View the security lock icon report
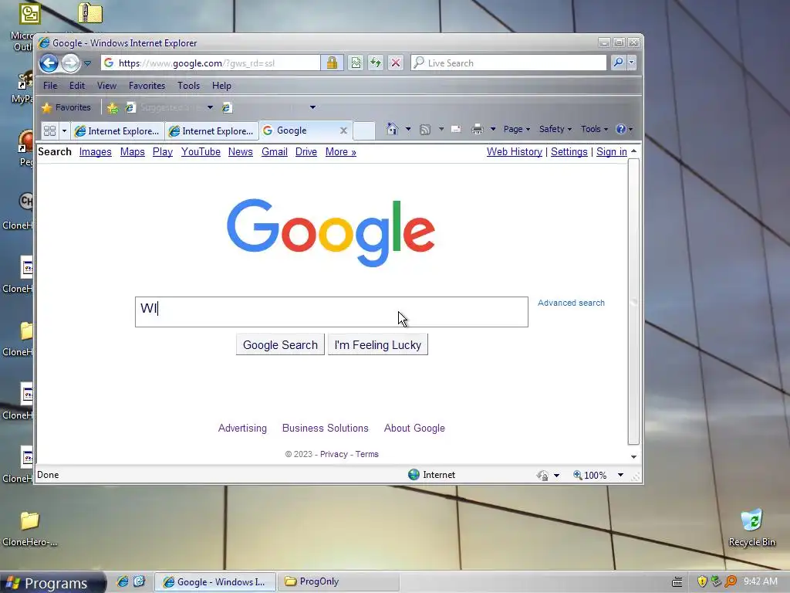 [x=332, y=63]
